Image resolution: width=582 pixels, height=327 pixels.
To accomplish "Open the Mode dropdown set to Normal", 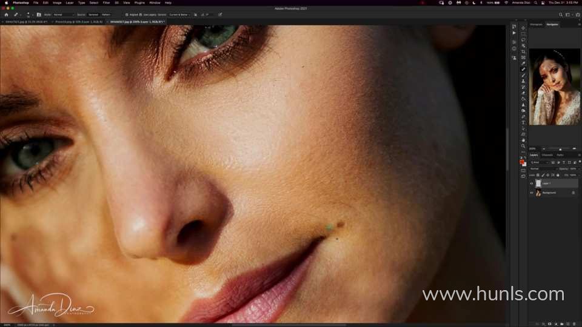I will (64, 15).
